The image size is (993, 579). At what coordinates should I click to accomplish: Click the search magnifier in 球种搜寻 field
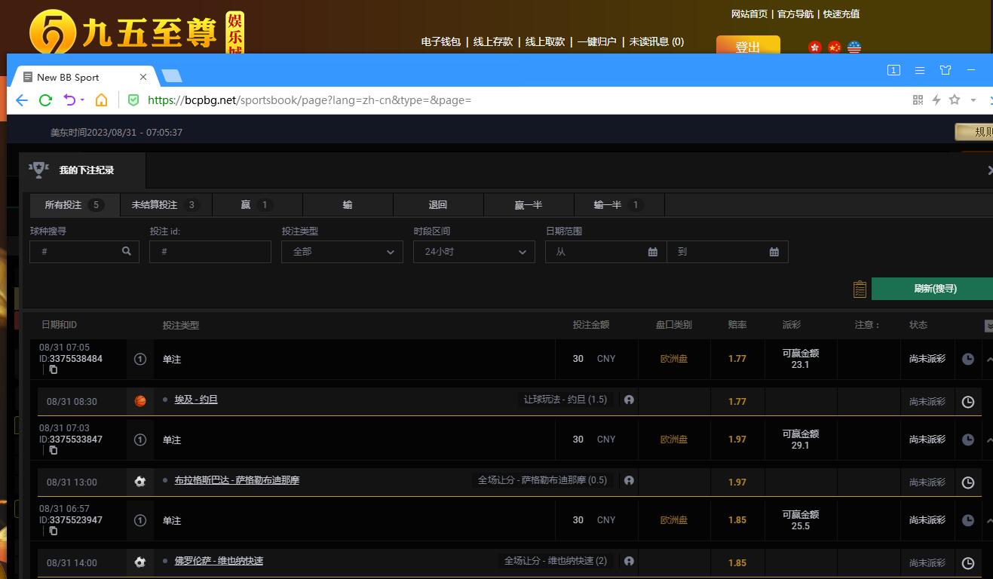pos(127,252)
